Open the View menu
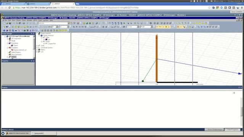 14,20
